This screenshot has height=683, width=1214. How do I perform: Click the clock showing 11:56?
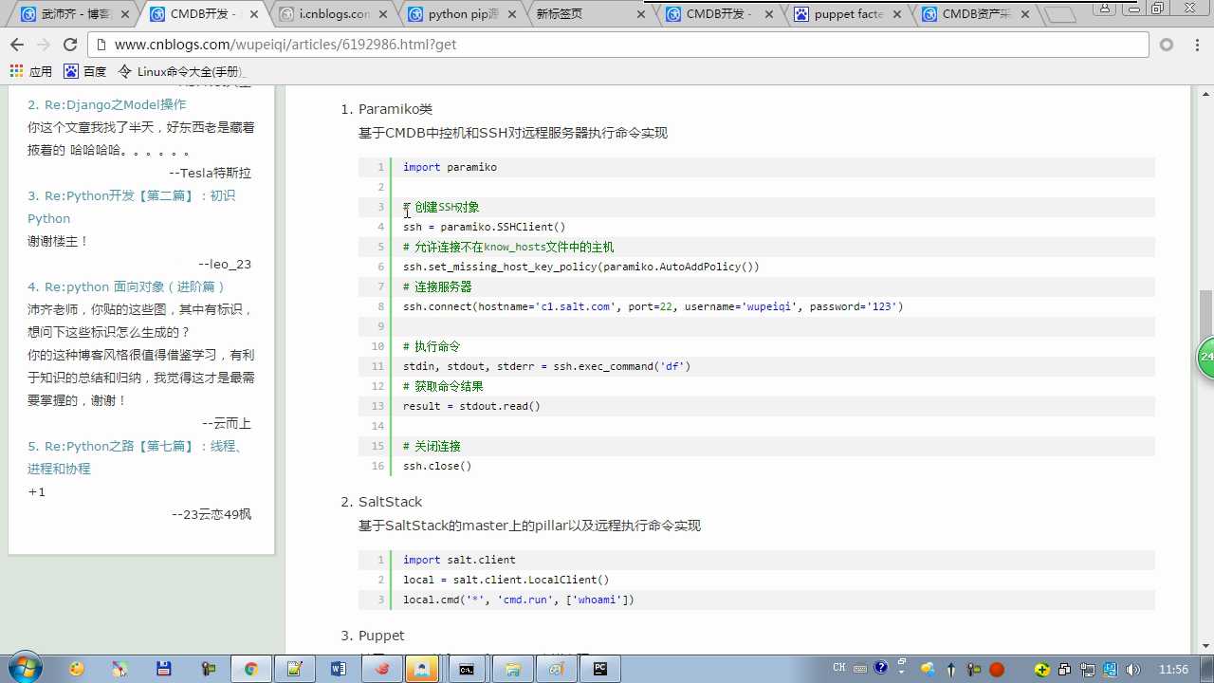click(x=1173, y=669)
